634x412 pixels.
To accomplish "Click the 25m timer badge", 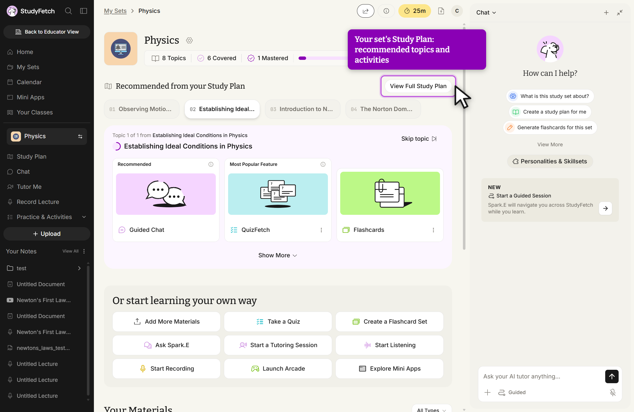I will pos(415,11).
